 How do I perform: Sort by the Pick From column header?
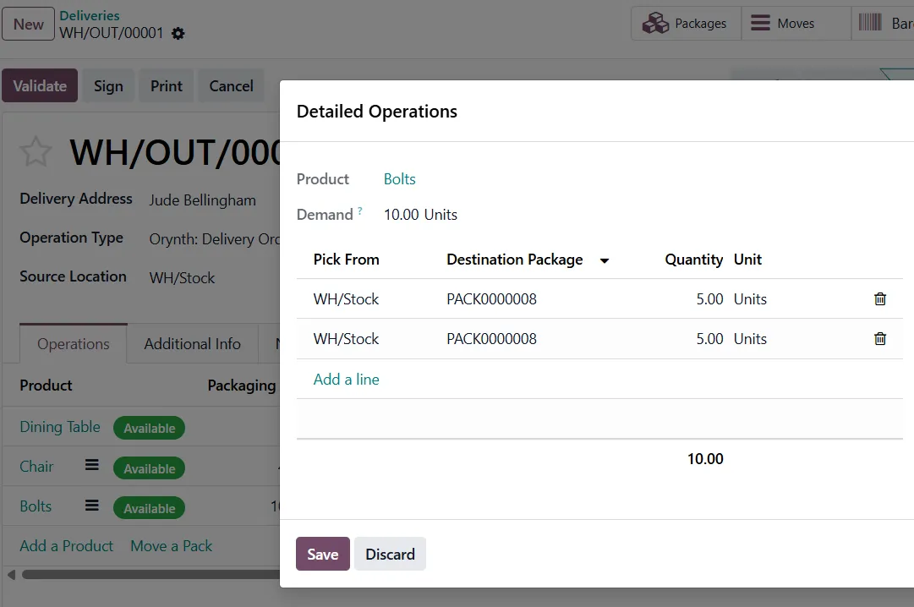(347, 260)
